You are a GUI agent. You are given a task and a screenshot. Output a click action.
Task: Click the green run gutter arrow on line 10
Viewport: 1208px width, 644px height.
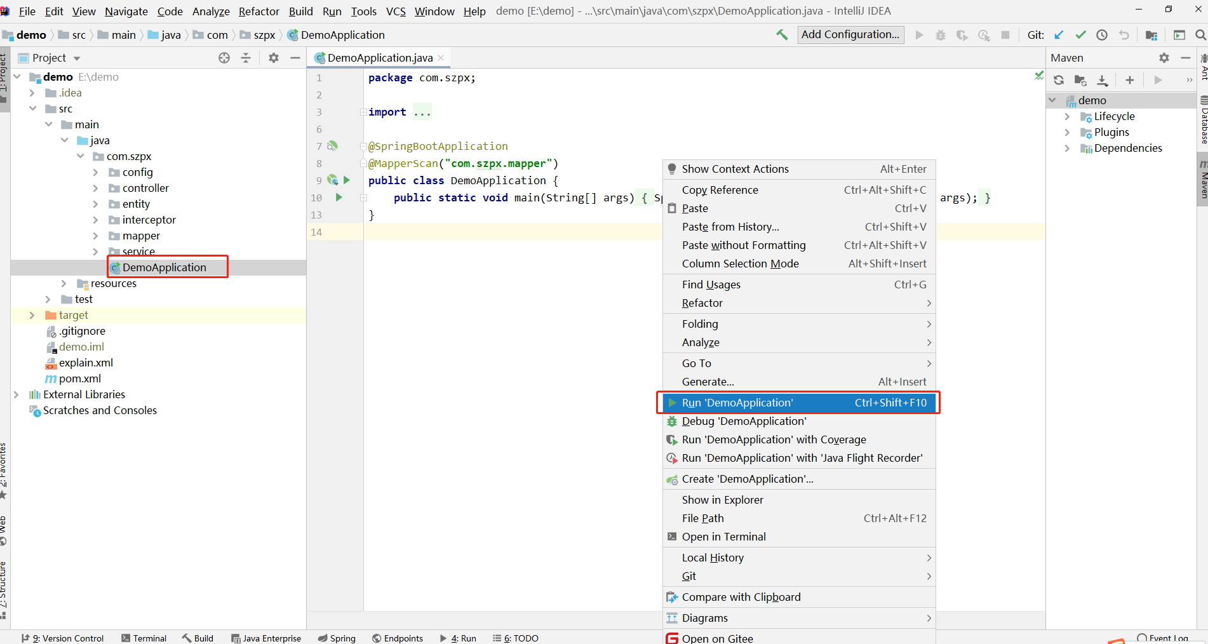(x=339, y=198)
